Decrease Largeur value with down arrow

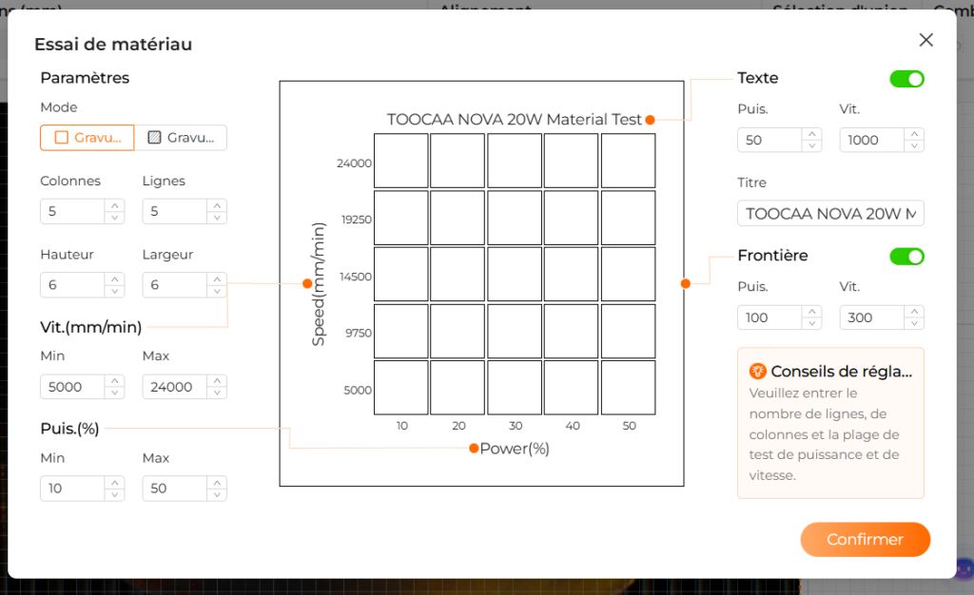click(x=217, y=291)
